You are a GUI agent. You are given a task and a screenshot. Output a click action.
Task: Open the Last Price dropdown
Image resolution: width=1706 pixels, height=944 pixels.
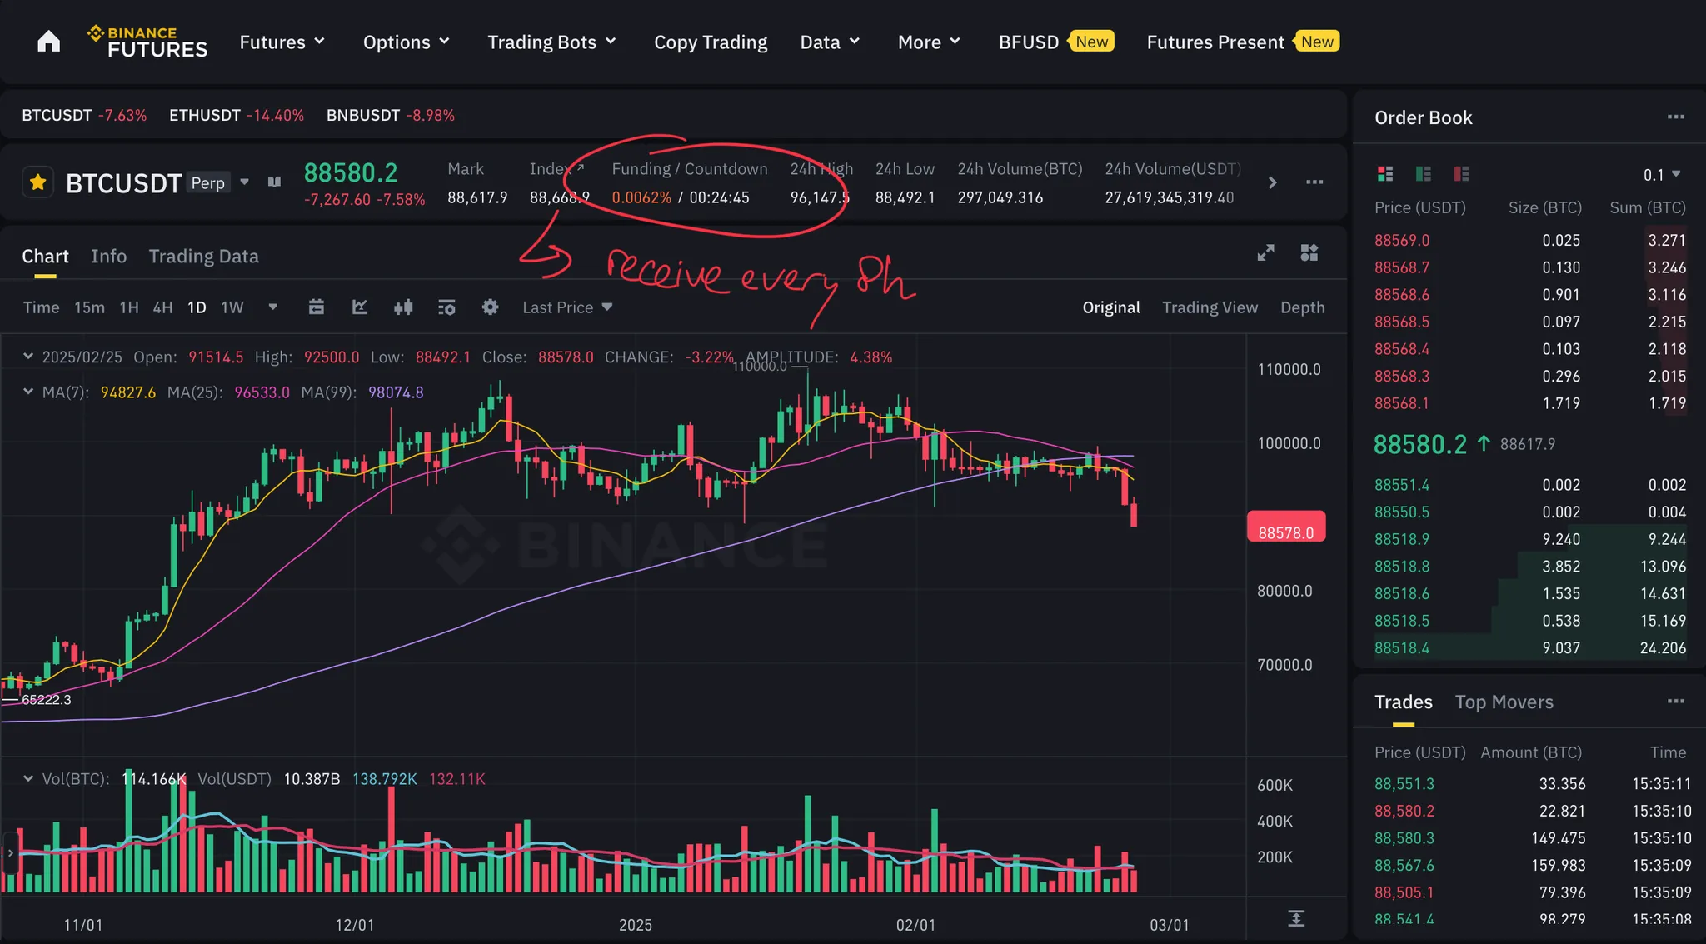567,307
